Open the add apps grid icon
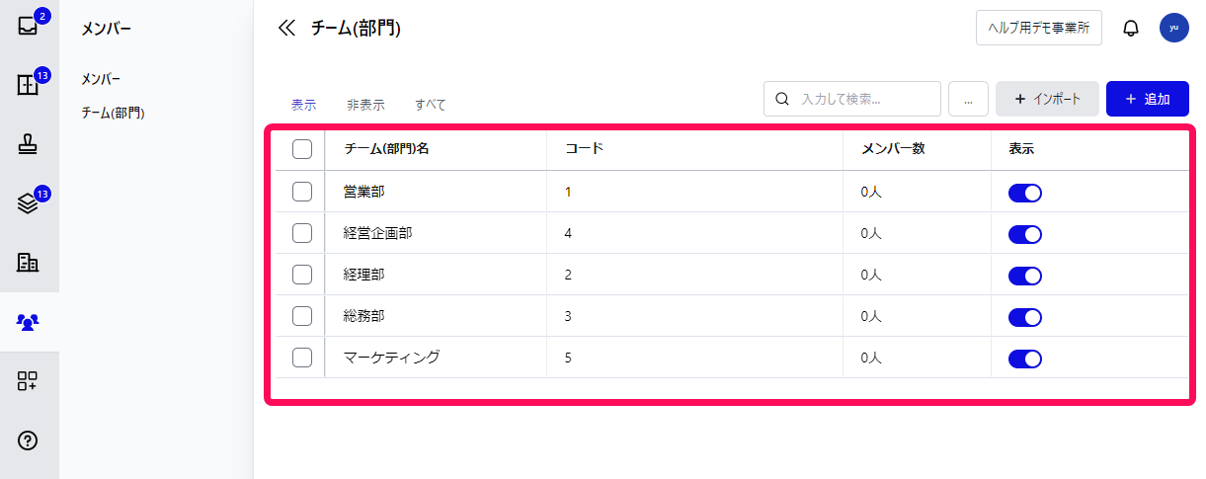Screen dimensions: 1206x479 click(x=28, y=381)
